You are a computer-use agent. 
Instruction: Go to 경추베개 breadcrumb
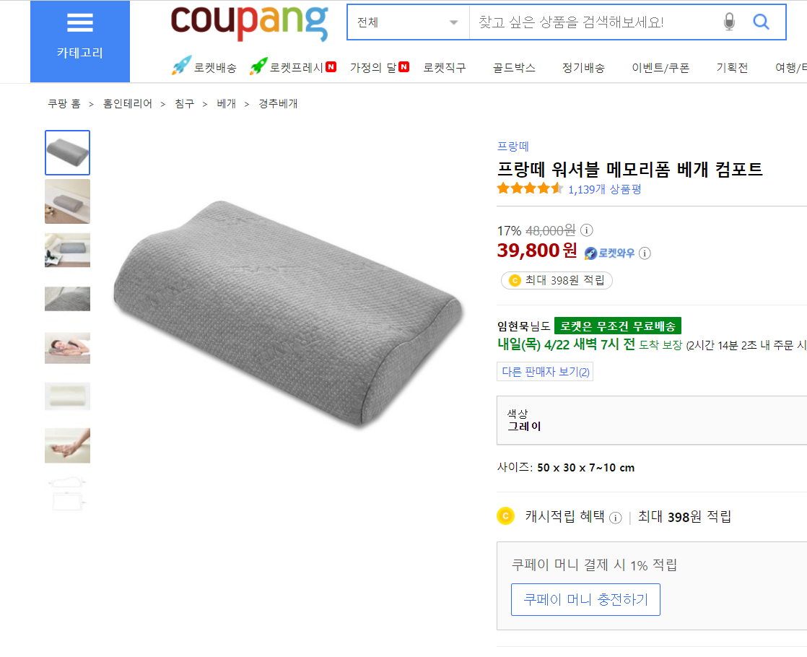278,103
